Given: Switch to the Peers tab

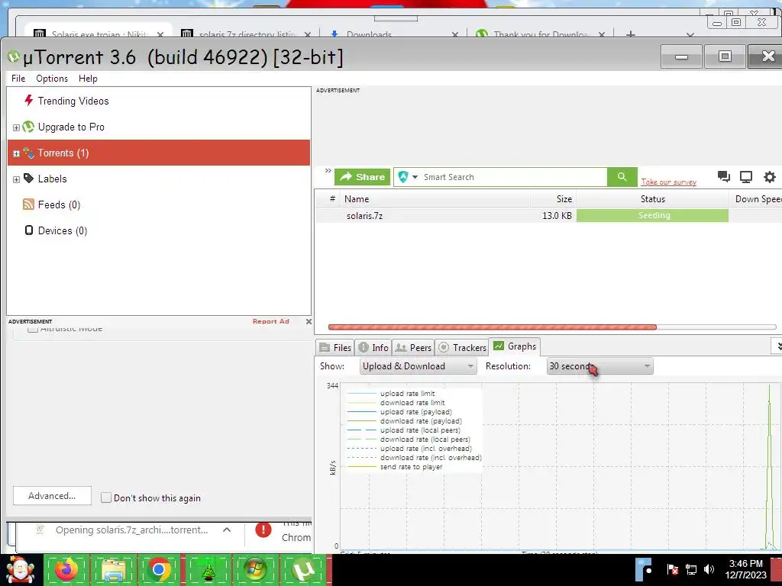Looking at the screenshot, I should pos(413,347).
